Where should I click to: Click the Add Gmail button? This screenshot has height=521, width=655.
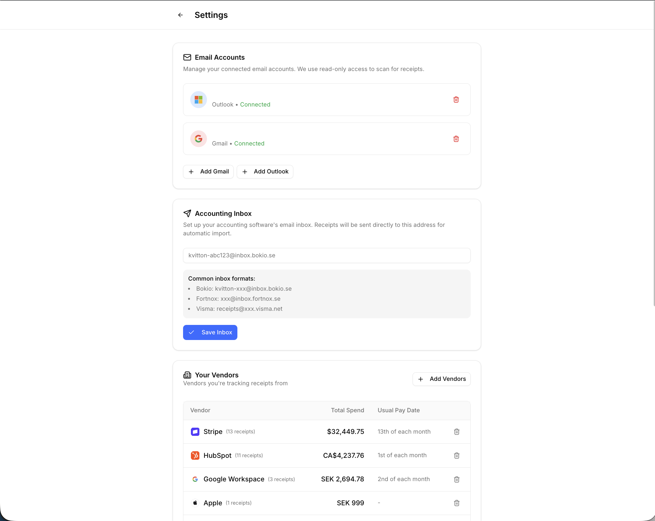pyautogui.click(x=208, y=172)
